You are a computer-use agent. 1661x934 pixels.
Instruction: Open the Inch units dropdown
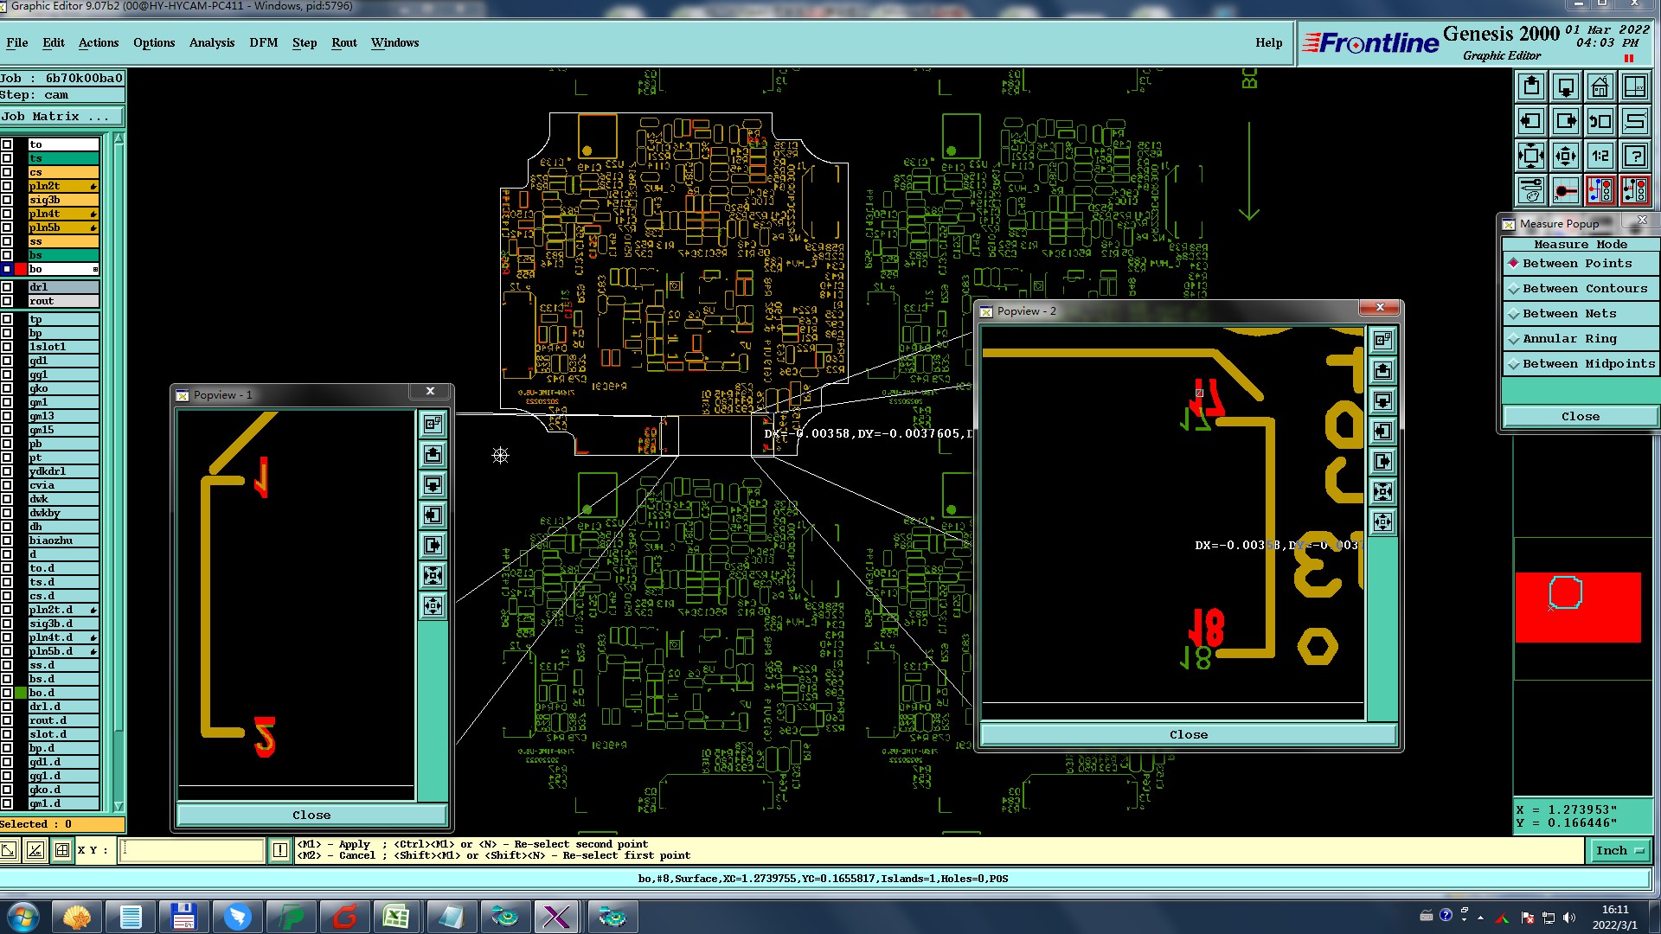click(x=1618, y=850)
